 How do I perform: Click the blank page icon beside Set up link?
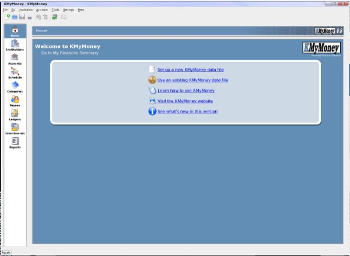click(x=152, y=70)
